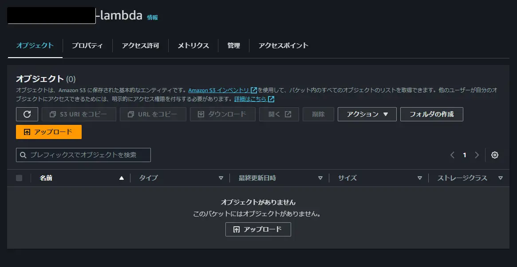Sort by 最終更新日時 column arrow
The width and height of the screenshot is (517, 267).
(320, 178)
